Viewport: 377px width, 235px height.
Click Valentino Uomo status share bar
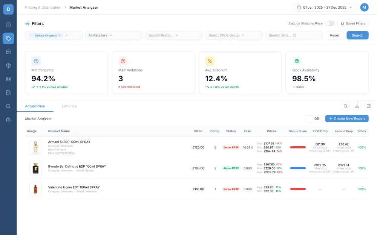[298, 189]
